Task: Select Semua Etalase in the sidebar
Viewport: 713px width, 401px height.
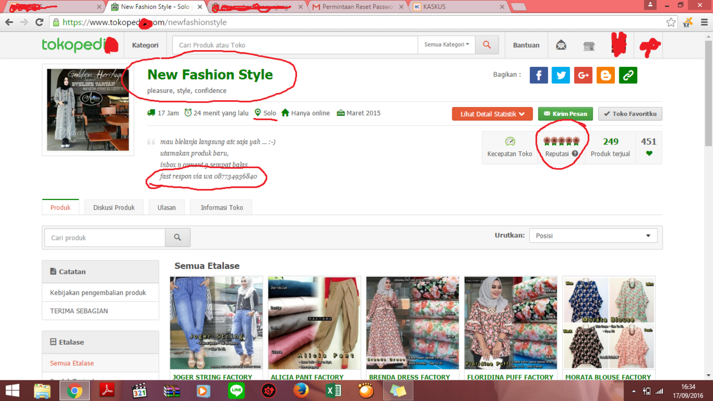Action: click(x=72, y=363)
